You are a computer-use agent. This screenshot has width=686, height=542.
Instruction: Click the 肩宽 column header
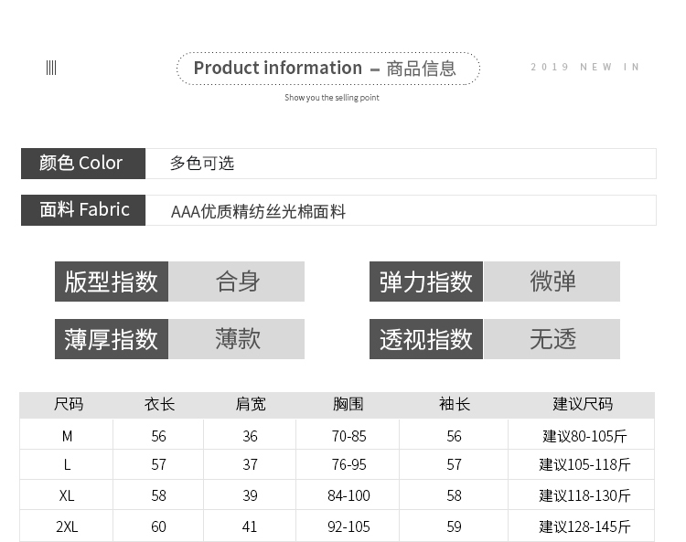pos(251,404)
